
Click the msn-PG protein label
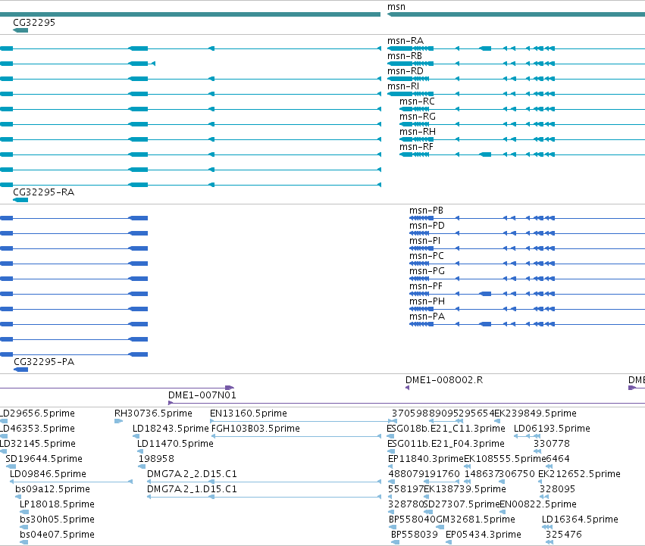(427, 271)
